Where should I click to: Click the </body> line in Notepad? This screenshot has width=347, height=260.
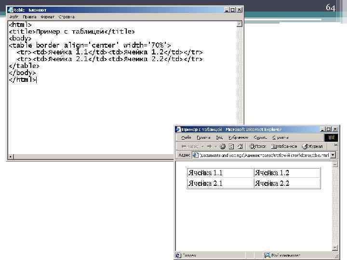click(x=22, y=73)
